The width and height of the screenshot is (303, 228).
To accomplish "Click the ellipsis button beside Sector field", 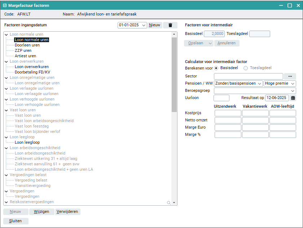I will pos(290,76).
